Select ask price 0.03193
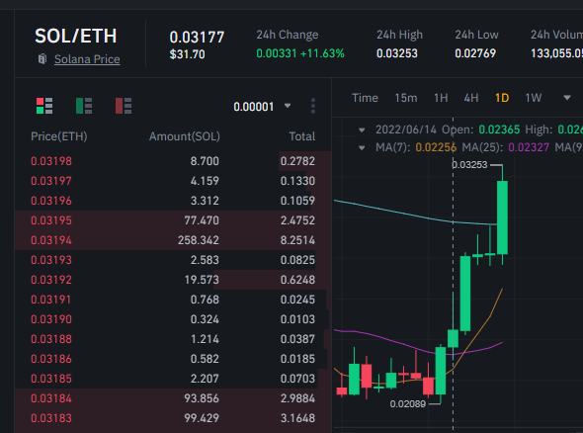The height and width of the screenshot is (433, 583). [x=51, y=260]
